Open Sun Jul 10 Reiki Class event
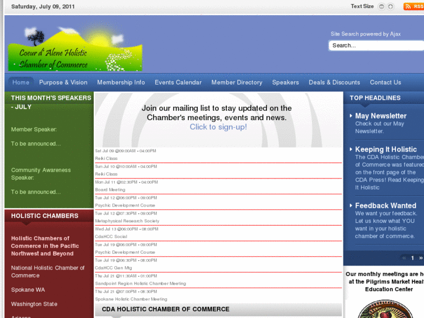Image resolution: width=424 pixels, height=318 pixels. coord(106,174)
